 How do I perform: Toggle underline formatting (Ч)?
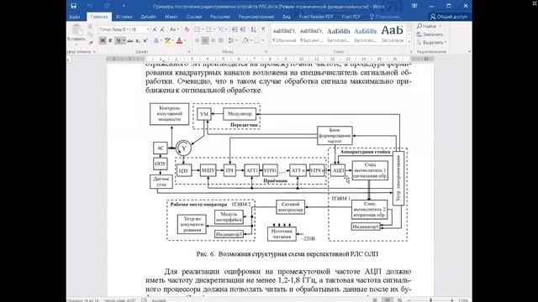tap(118, 41)
